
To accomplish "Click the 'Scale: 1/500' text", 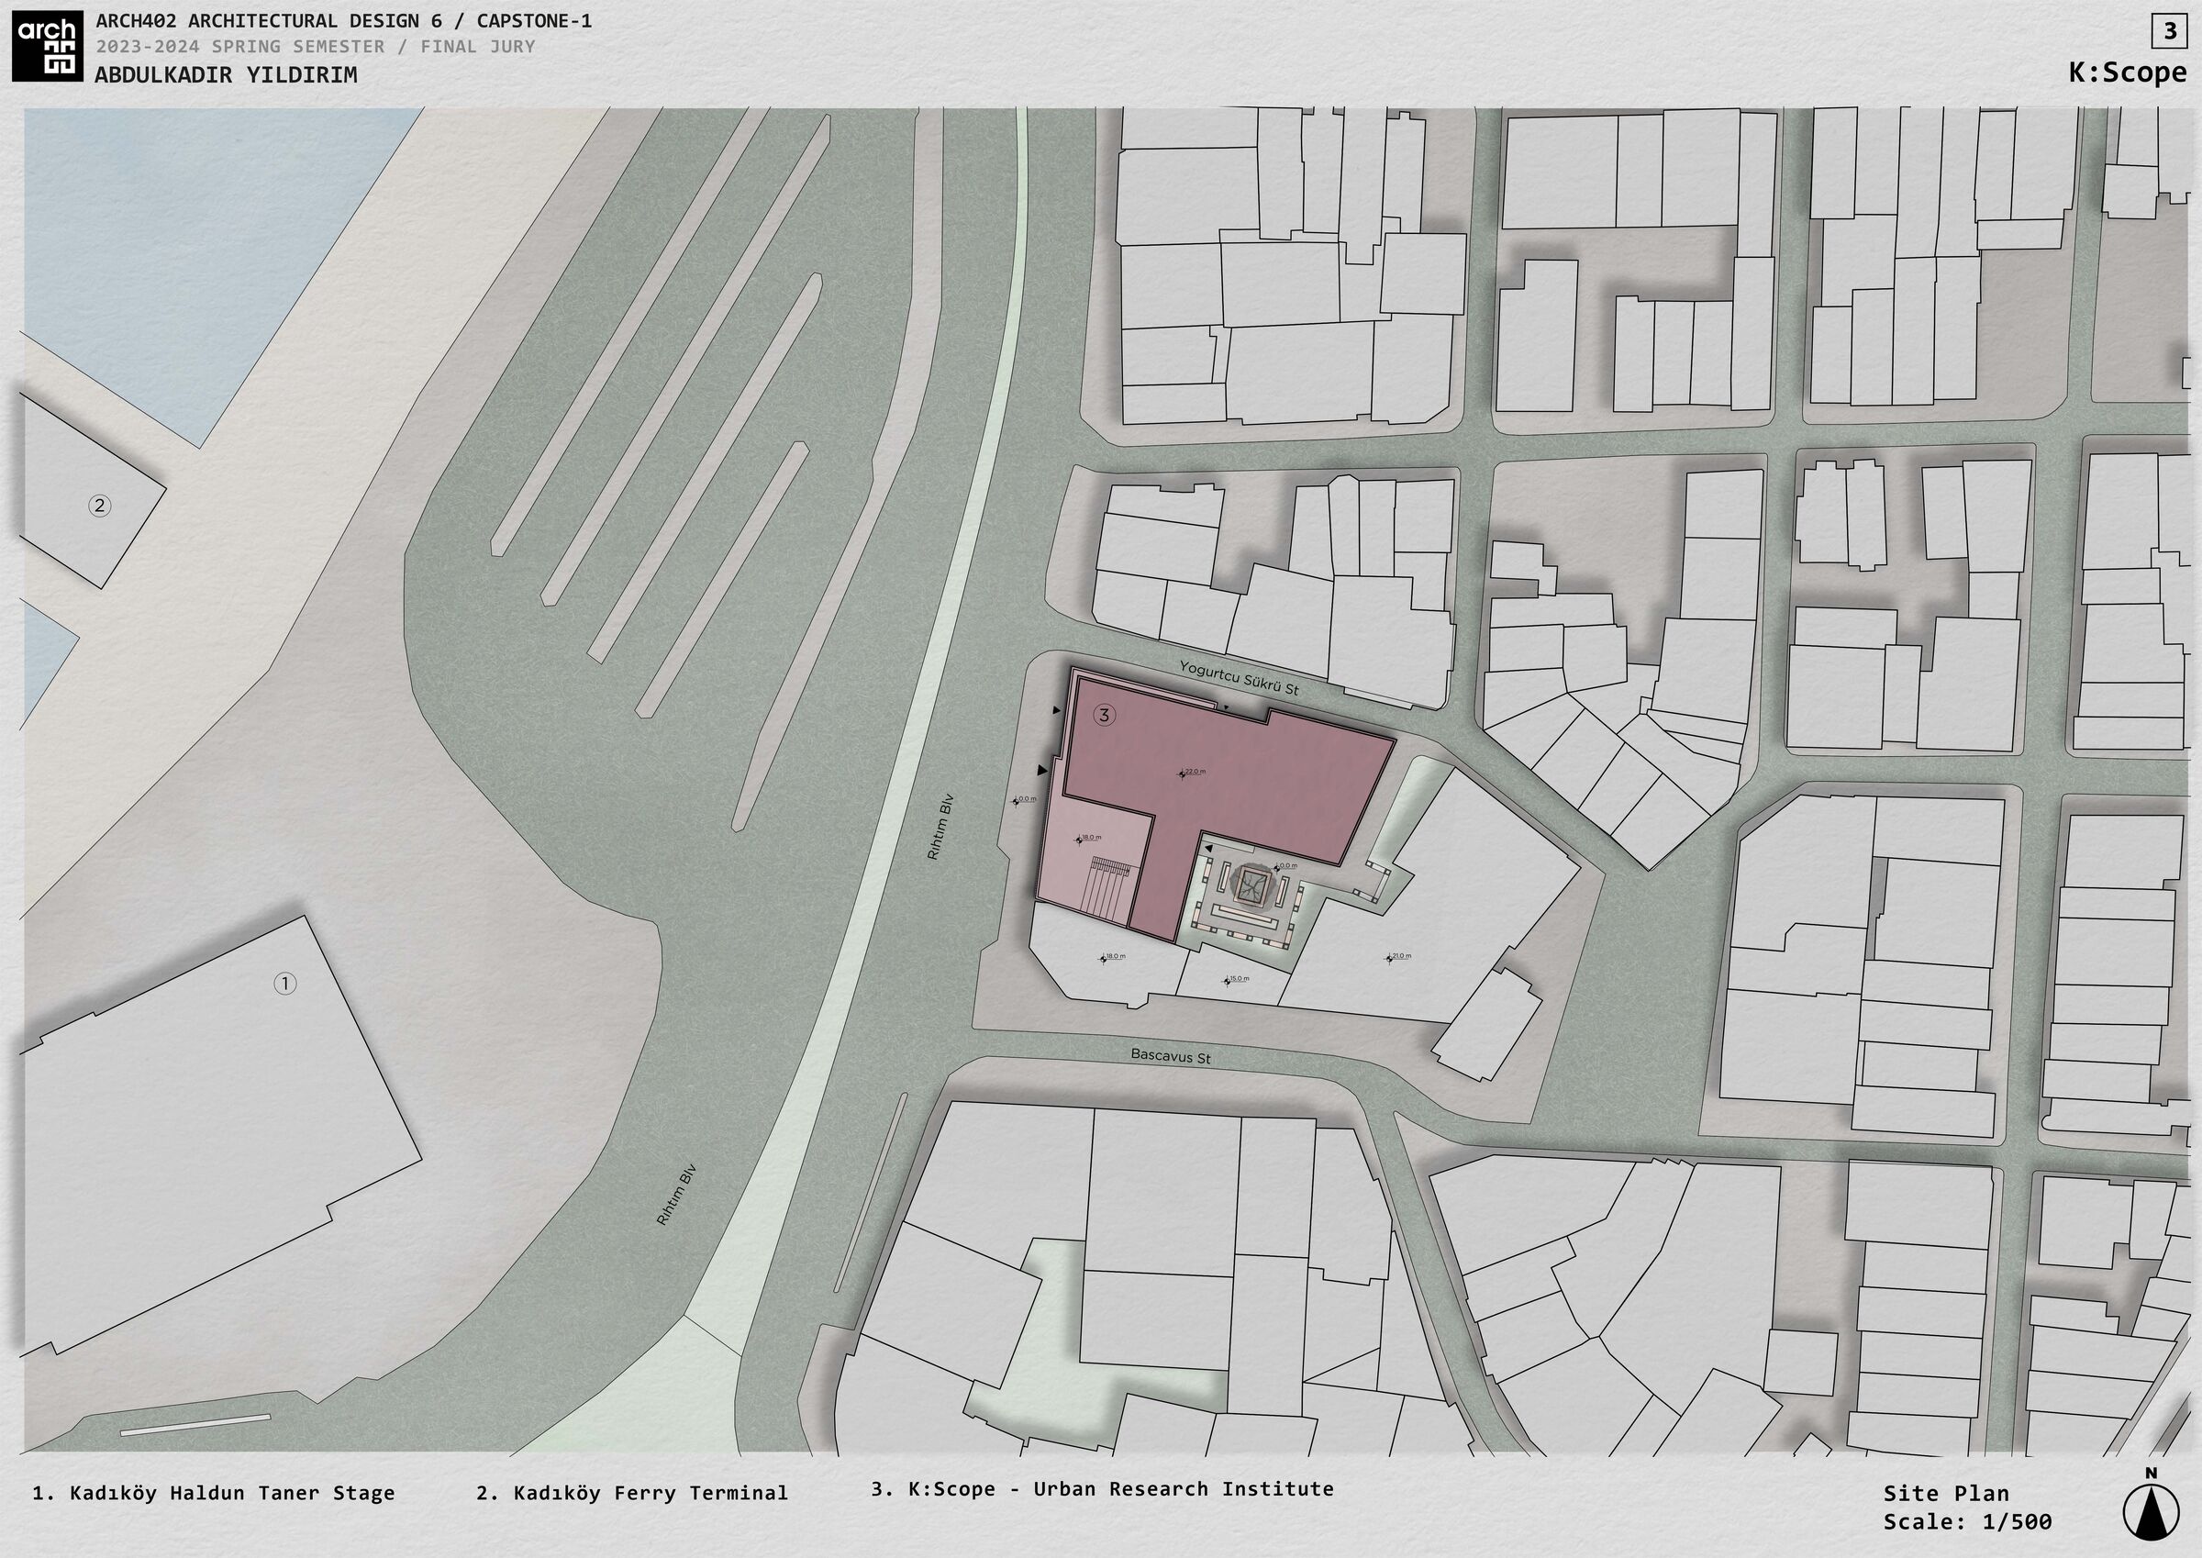I will point(1967,1522).
